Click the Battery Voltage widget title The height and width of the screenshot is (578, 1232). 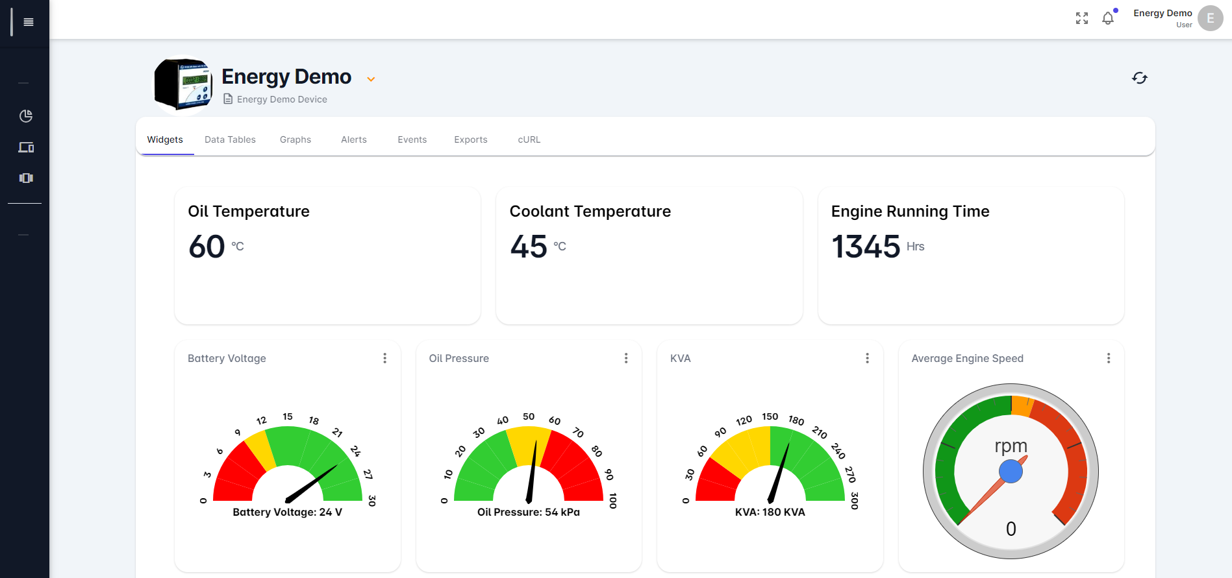[x=227, y=358]
